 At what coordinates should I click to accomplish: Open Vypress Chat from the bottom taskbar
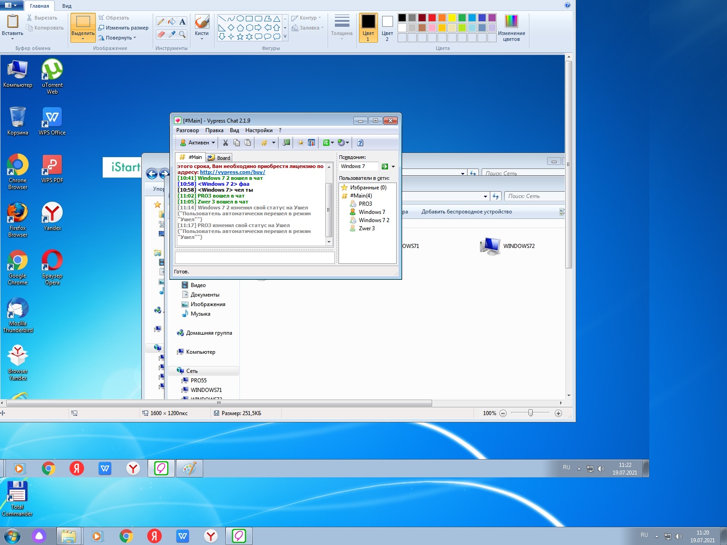(x=239, y=536)
